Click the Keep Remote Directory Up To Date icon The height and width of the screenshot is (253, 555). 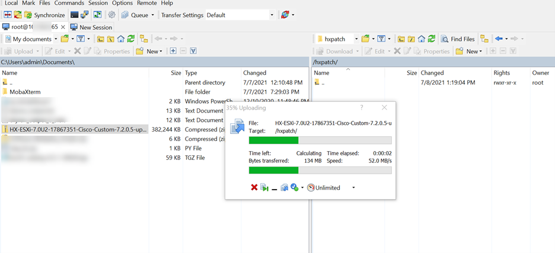[x=98, y=15]
